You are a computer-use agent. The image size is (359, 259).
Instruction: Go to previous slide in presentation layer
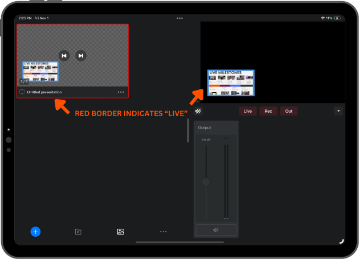point(64,56)
